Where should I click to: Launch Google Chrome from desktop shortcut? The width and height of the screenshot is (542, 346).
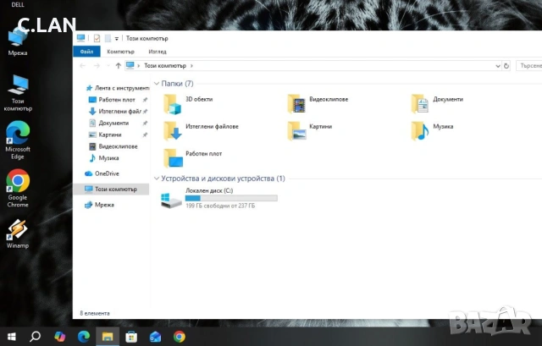18,189
